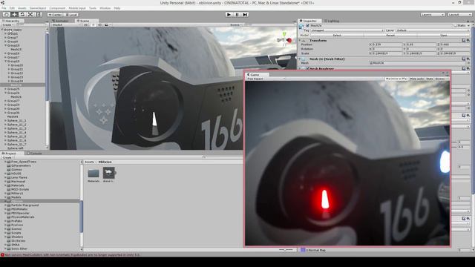Open the Hierarchy Create dropdown
475x267 pixels.
coord(7,24)
